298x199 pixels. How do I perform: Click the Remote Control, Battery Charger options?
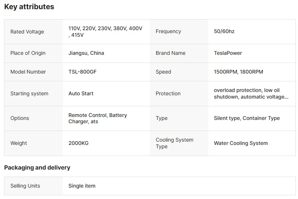(x=98, y=118)
